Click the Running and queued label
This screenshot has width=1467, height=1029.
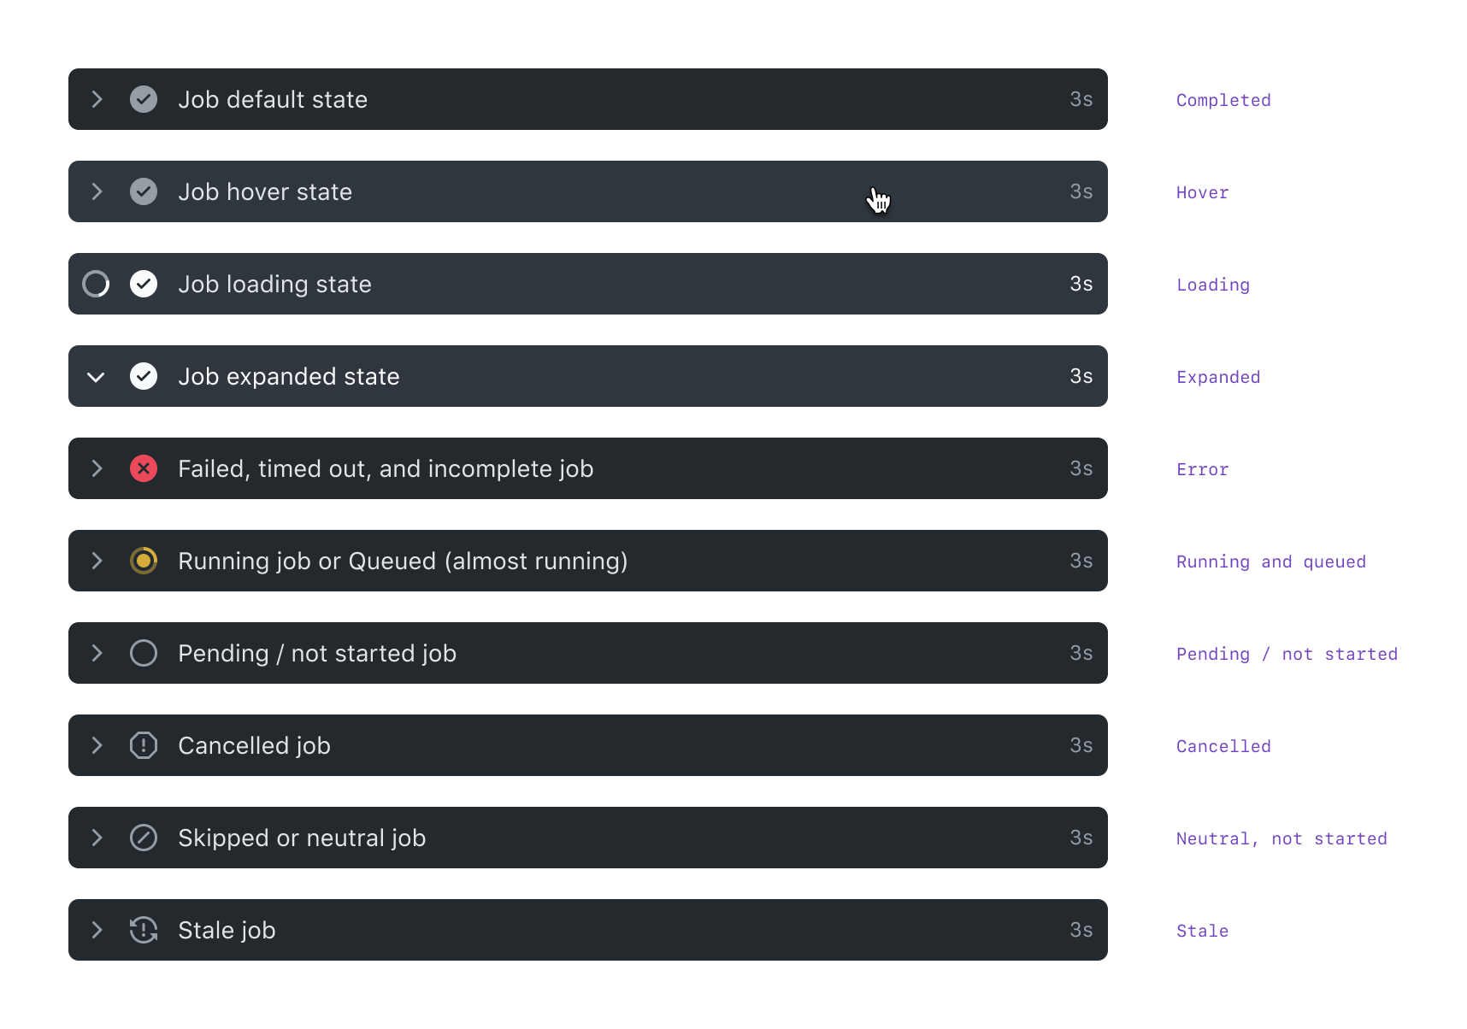pyautogui.click(x=1271, y=562)
